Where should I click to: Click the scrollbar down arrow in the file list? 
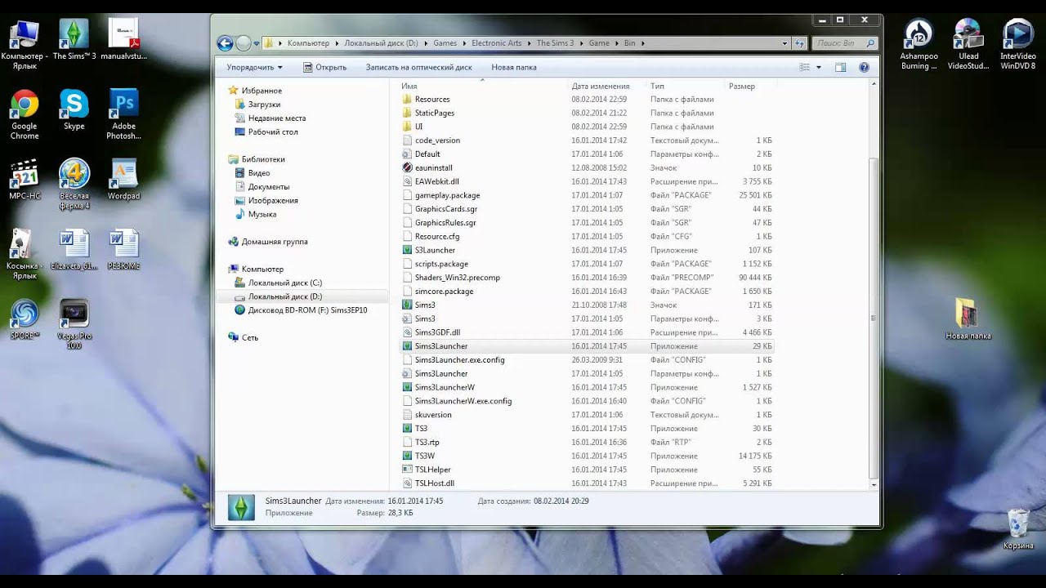[874, 484]
